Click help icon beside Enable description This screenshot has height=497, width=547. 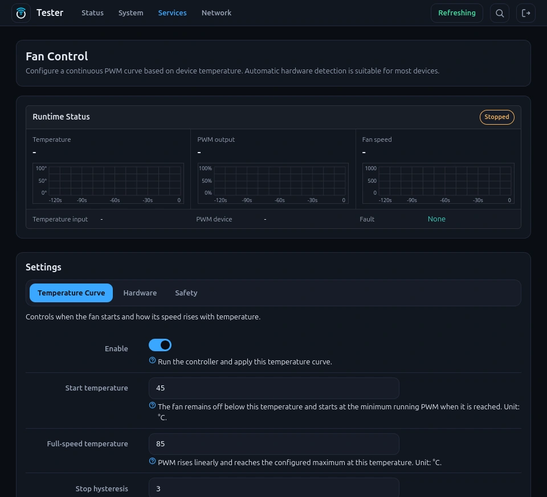coord(153,360)
